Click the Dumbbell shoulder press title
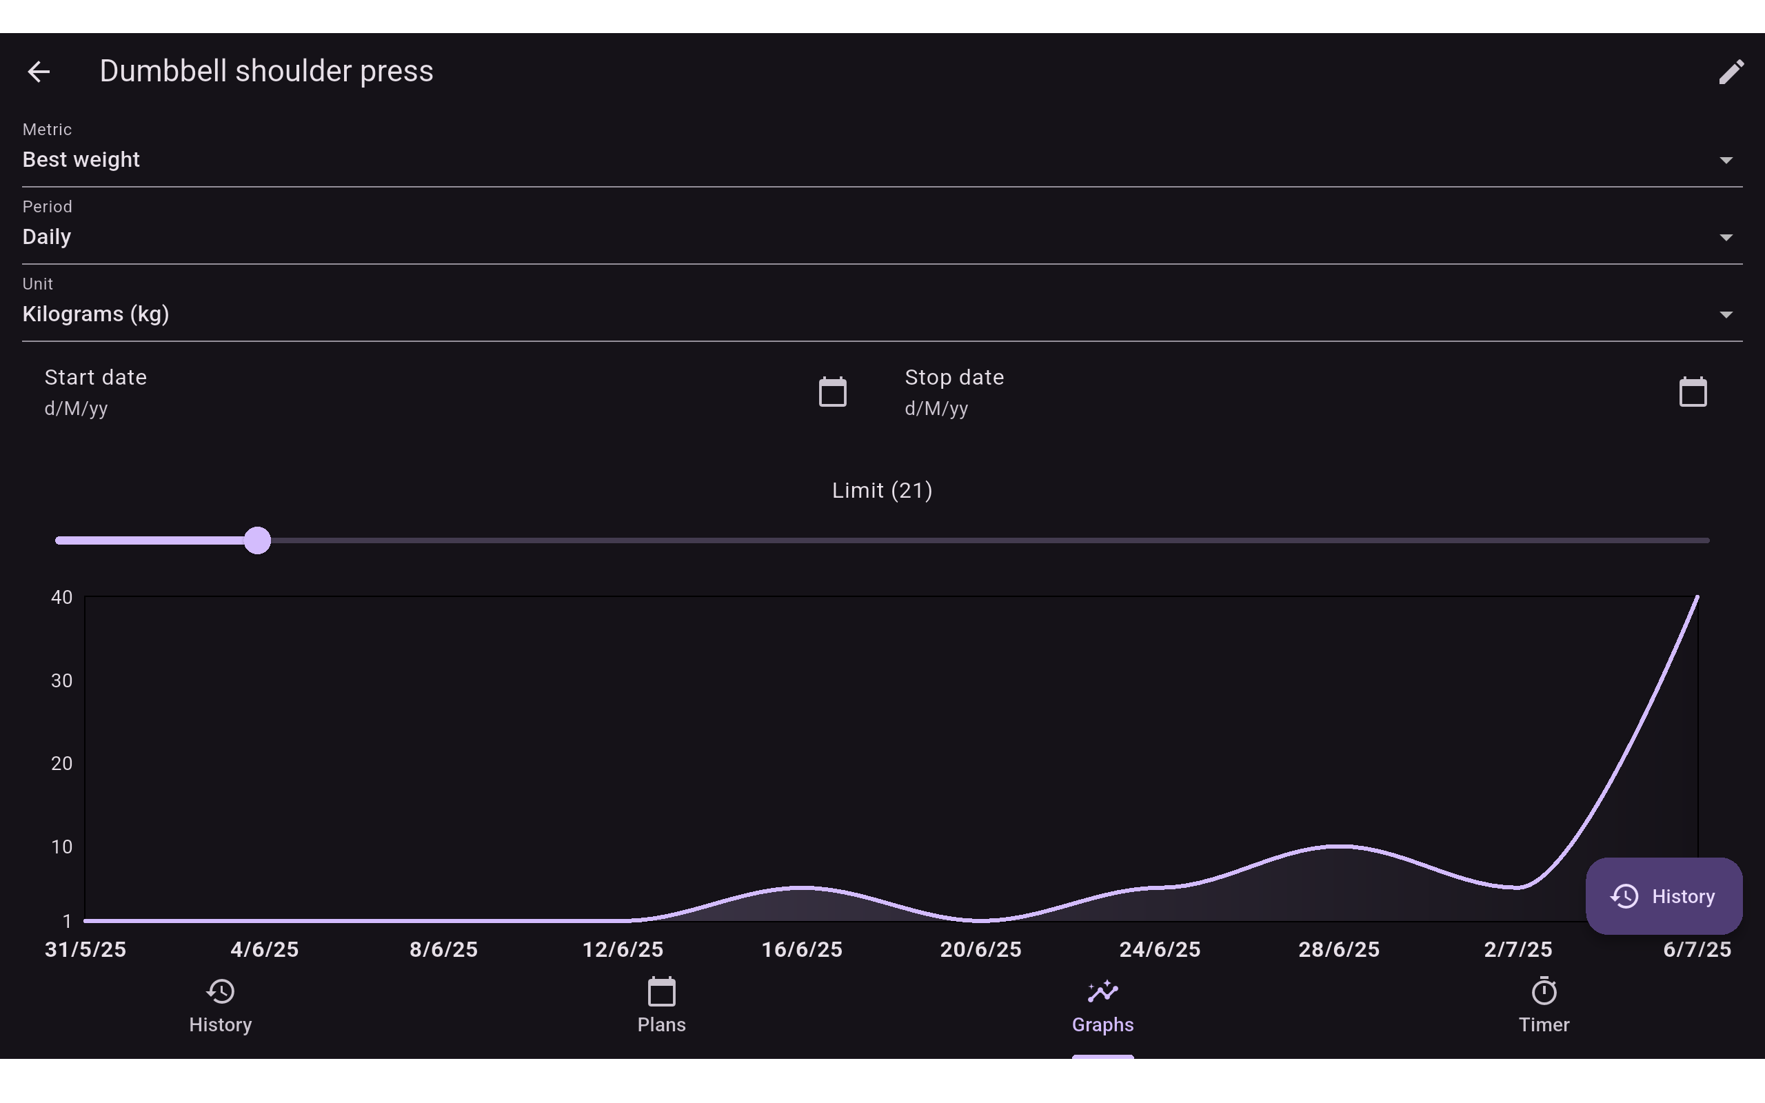The height and width of the screenshot is (1103, 1765). tap(266, 72)
